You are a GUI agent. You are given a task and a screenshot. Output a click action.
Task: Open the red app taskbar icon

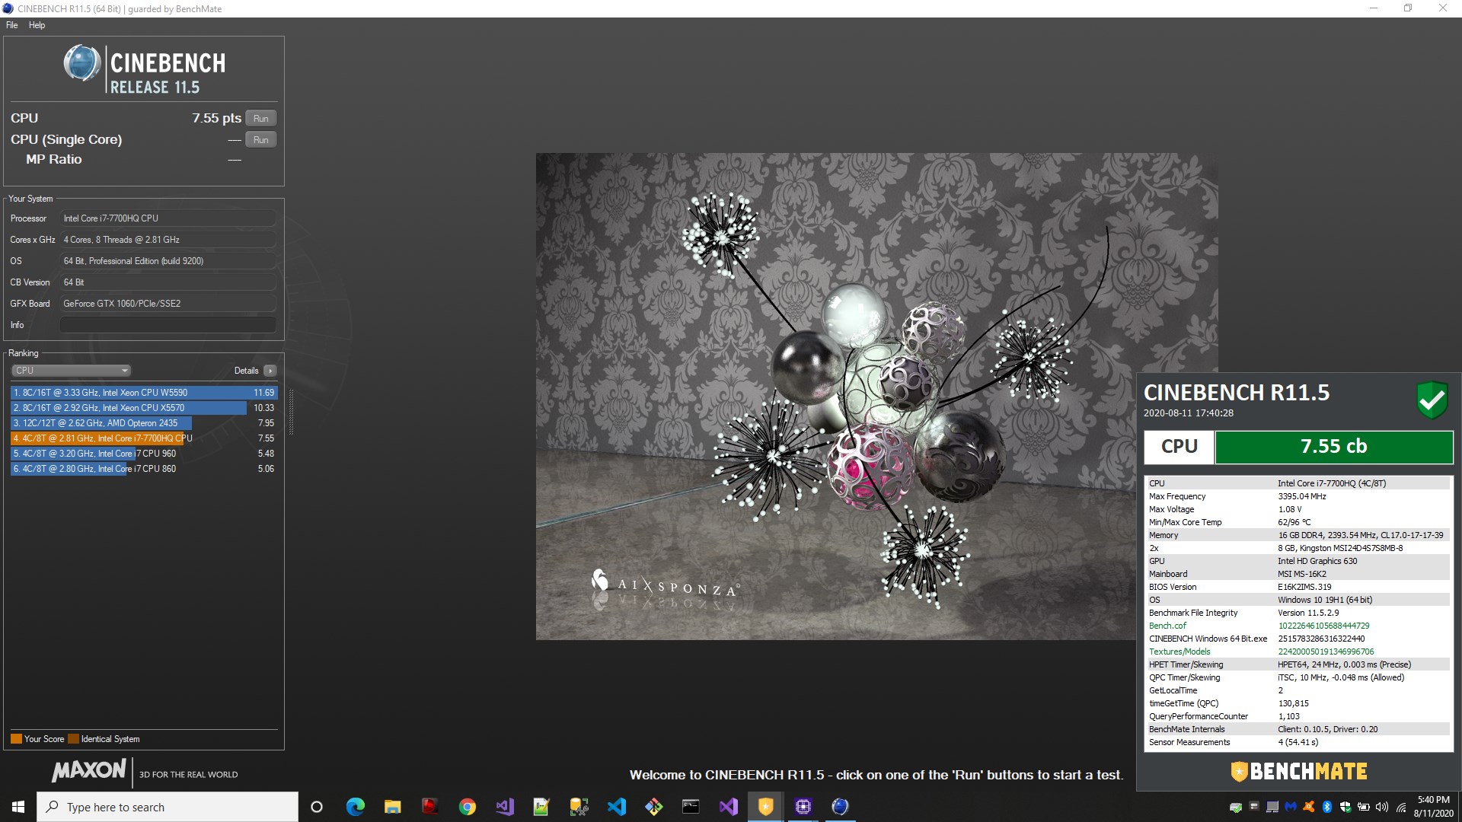(x=429, y=807)
